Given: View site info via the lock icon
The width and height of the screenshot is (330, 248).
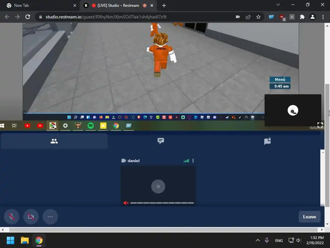Looking at the screenshot, I should coord(41,17).
